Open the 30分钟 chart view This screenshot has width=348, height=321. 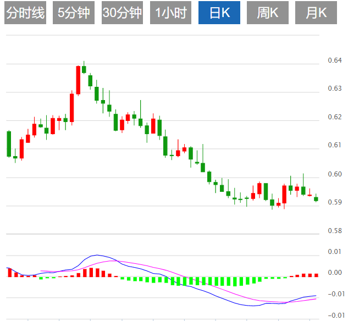(x=122, y=13)
